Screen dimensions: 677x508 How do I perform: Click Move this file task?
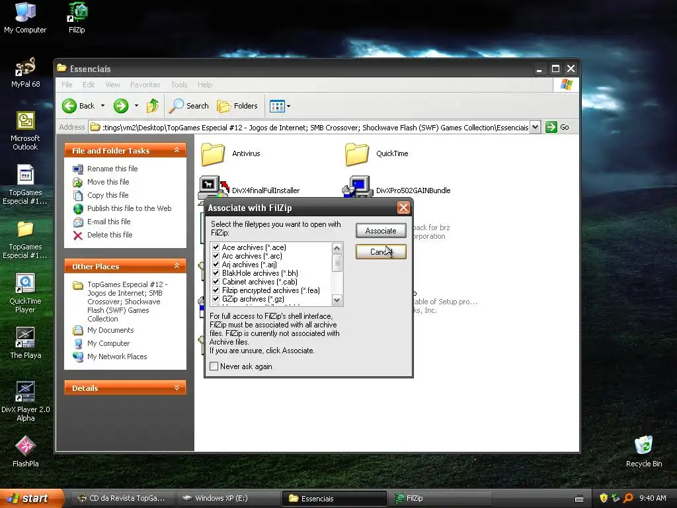click(x=108, y=182)
